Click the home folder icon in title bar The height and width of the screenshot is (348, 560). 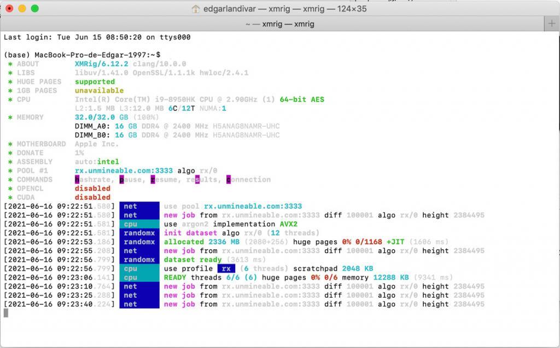(195, 9)
